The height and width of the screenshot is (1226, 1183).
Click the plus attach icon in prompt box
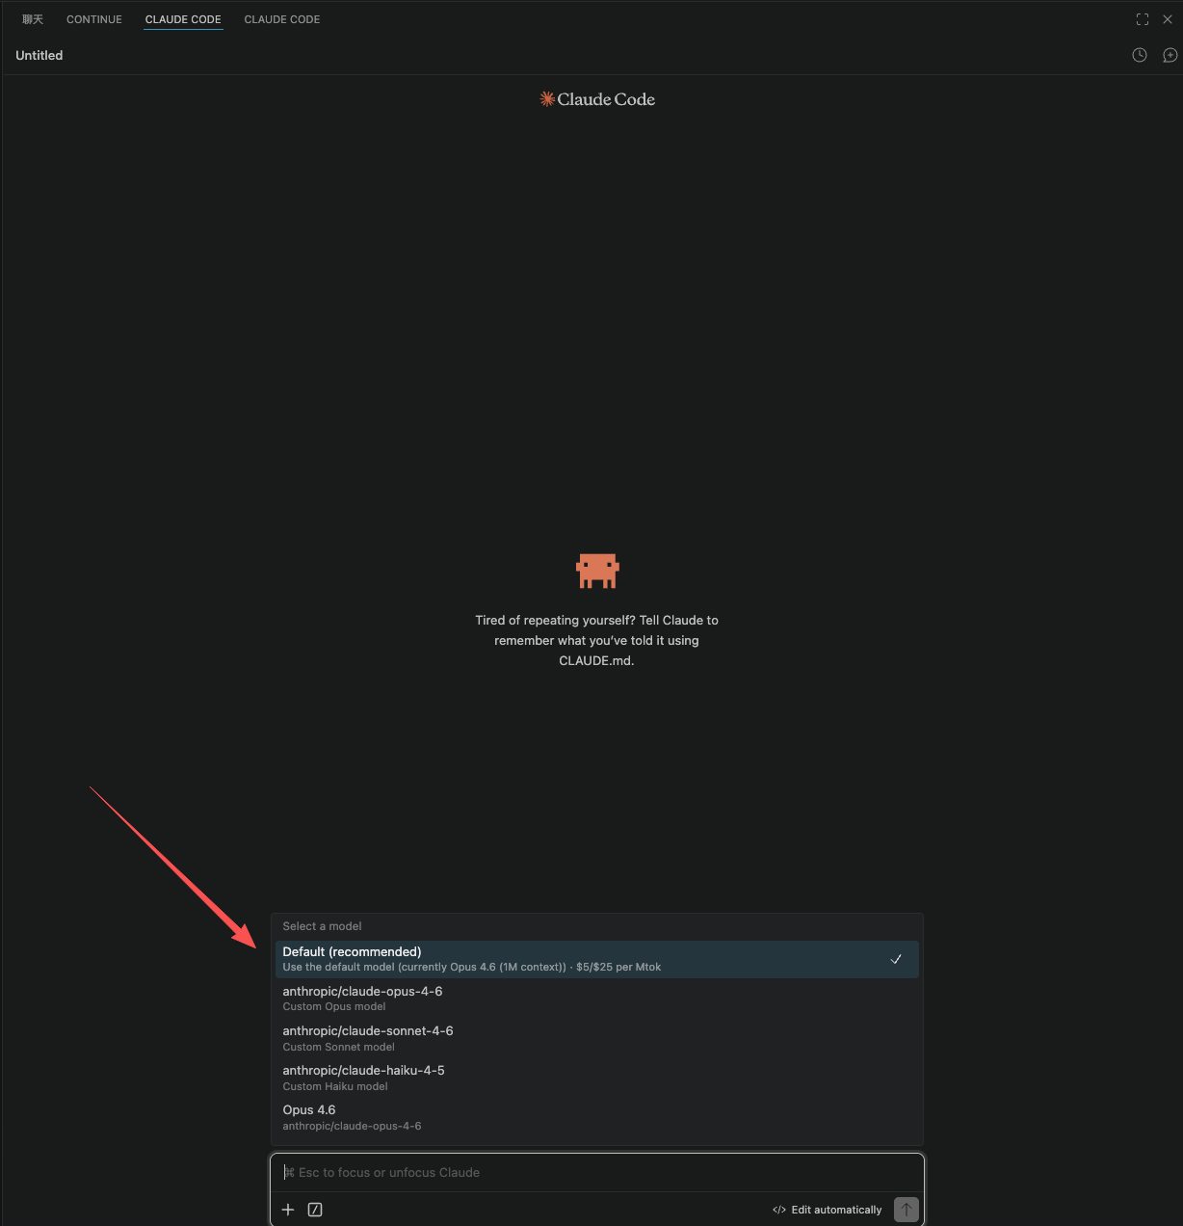287,1210
